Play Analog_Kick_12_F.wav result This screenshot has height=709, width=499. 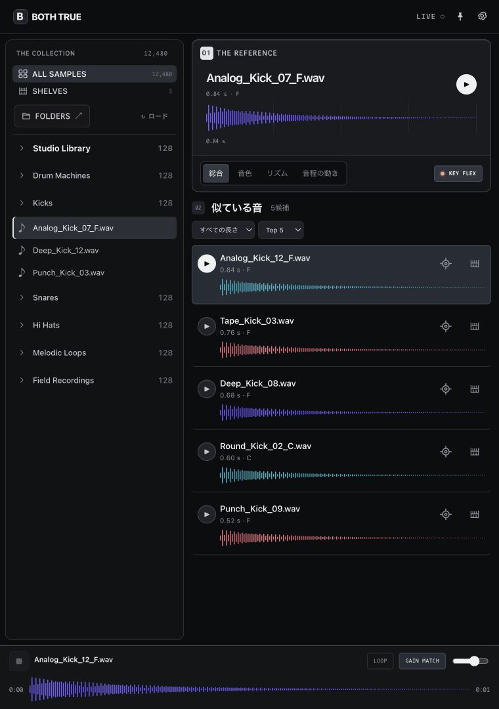click(207, 264)
